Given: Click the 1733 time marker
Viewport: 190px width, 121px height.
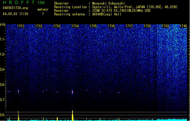Looking at the screenshot, I should click(x=57, y=26).
